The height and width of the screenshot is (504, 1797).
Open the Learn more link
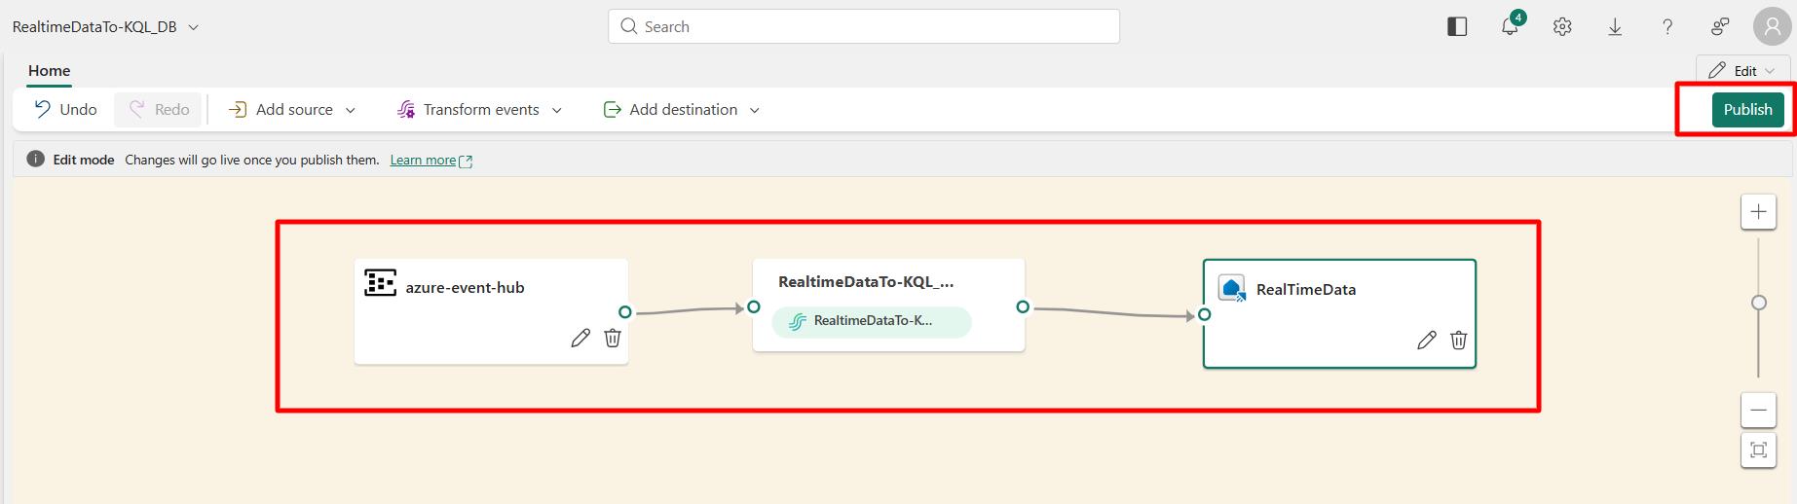coord(431,160)
